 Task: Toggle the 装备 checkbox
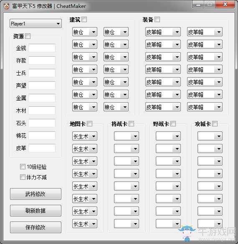click(x=157, y=20)
